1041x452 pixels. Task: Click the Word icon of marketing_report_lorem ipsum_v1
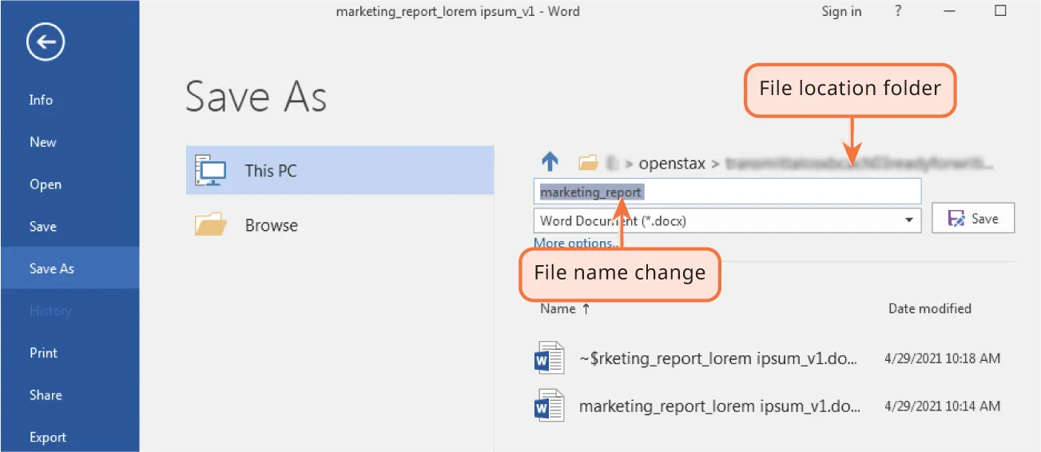pos(549,406)
